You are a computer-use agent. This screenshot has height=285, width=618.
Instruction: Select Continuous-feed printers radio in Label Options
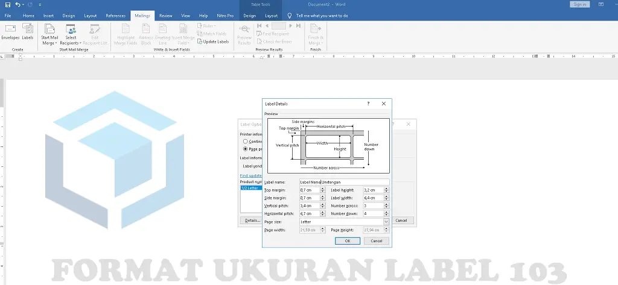pos(246,142)
